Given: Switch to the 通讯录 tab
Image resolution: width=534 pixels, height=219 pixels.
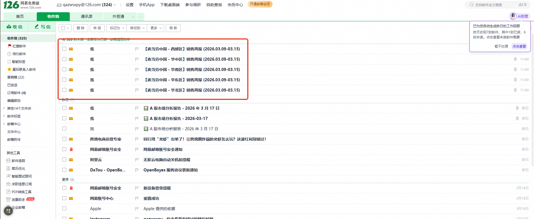Looking at the screenshot, I should pos(86,16).
